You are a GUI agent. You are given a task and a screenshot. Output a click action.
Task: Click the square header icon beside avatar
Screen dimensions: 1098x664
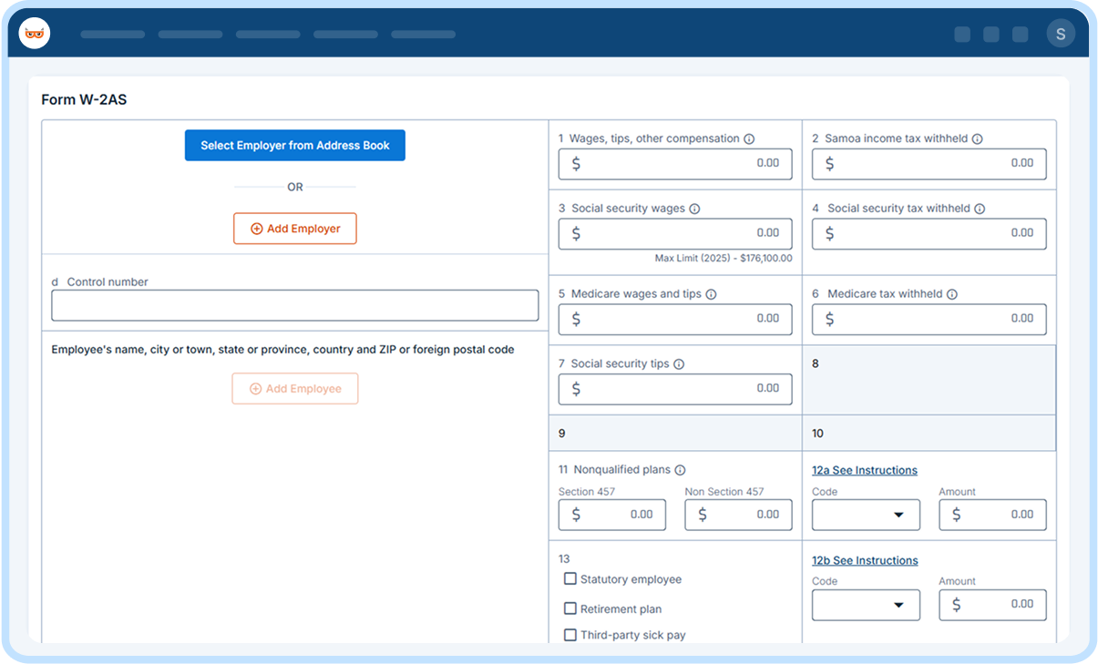[1021, 35]
